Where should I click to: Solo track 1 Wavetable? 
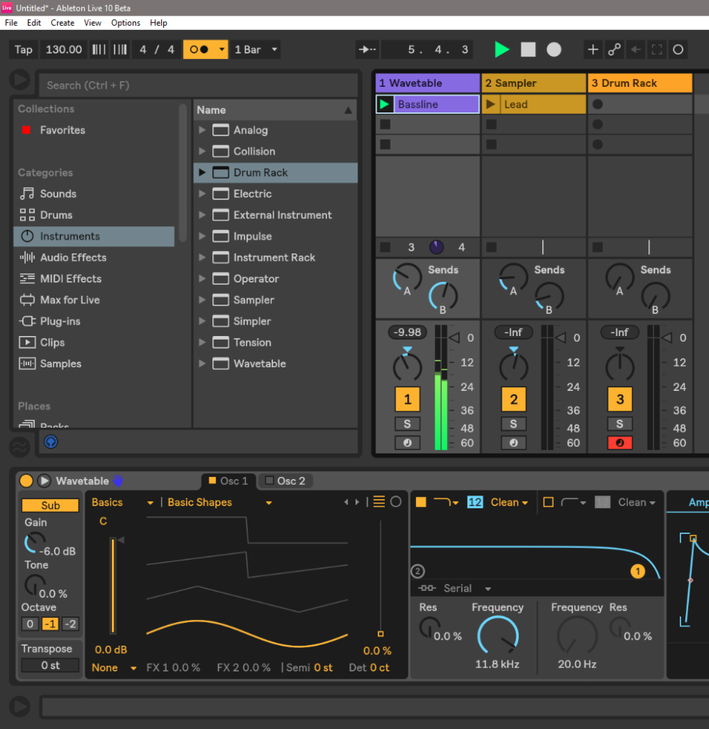(407, 424)
